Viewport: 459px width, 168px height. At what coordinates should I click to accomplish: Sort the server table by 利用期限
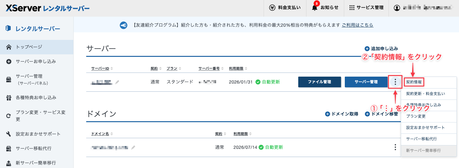[238, 68]
